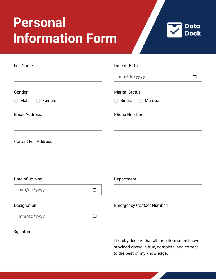Focus the Emergency Contact Number field
Screen dimensions: 216x279
point(158,216)
